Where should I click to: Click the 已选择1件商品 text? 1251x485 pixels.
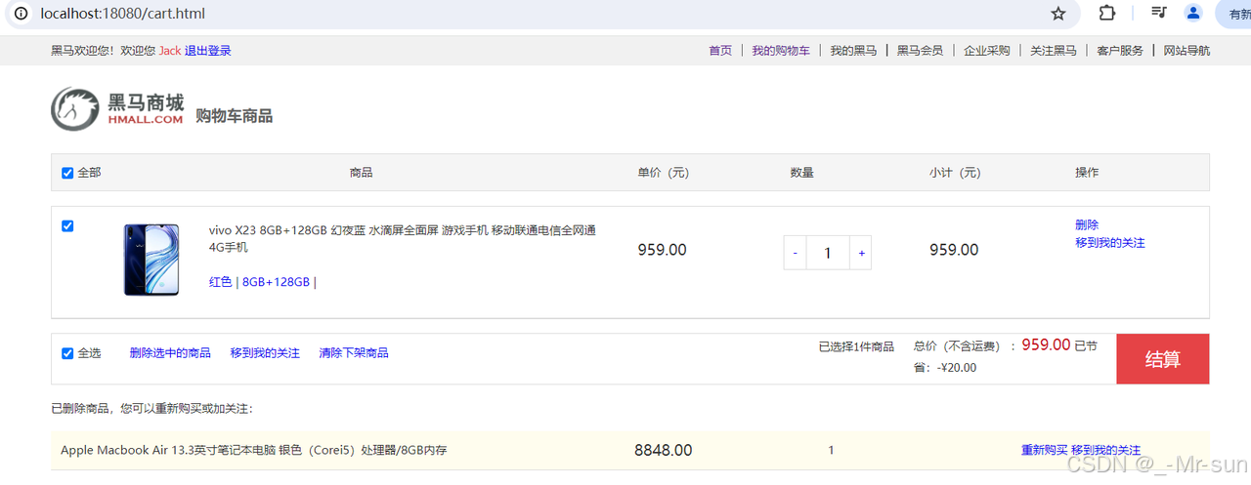pyautogui.click(x=856, y=346)
